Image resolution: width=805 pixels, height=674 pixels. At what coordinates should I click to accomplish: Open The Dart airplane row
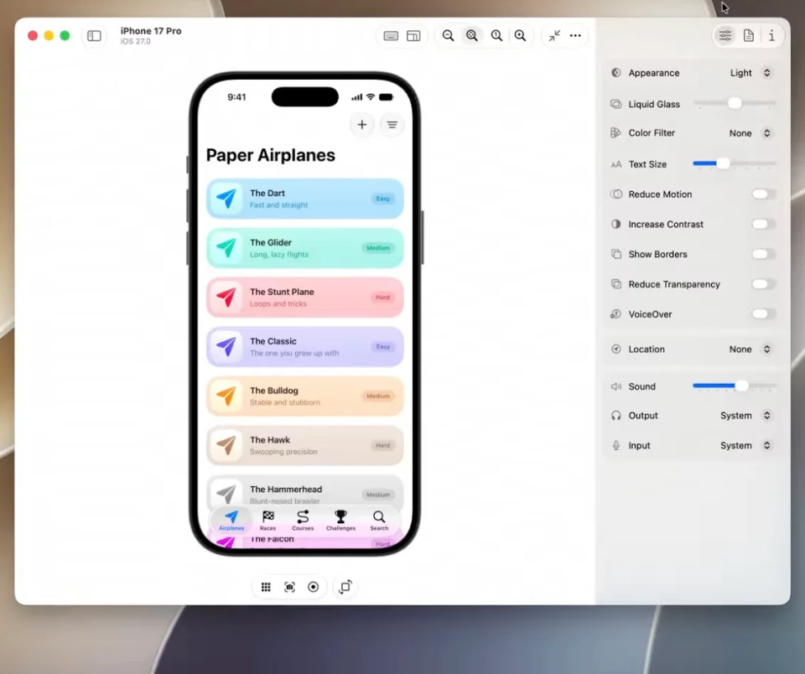click(305, 199)
